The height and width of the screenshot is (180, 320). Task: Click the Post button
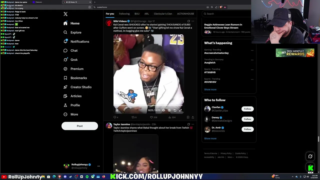click(80, 126)
